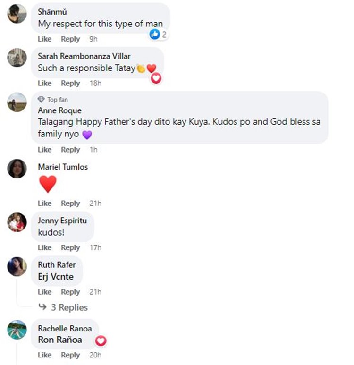Like Mariel Tumlos's heart comment
The height and width of the screenshot is (365, 354).
(44, 204)
